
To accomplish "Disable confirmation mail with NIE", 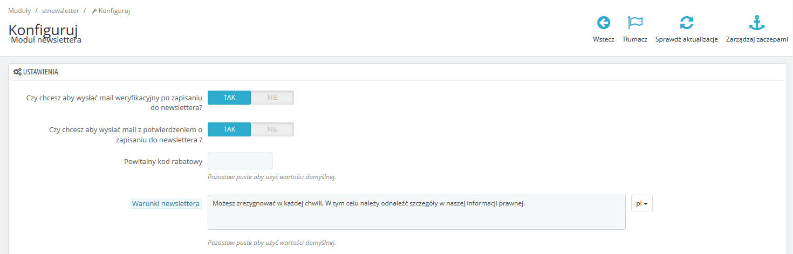I will [272, 129].
